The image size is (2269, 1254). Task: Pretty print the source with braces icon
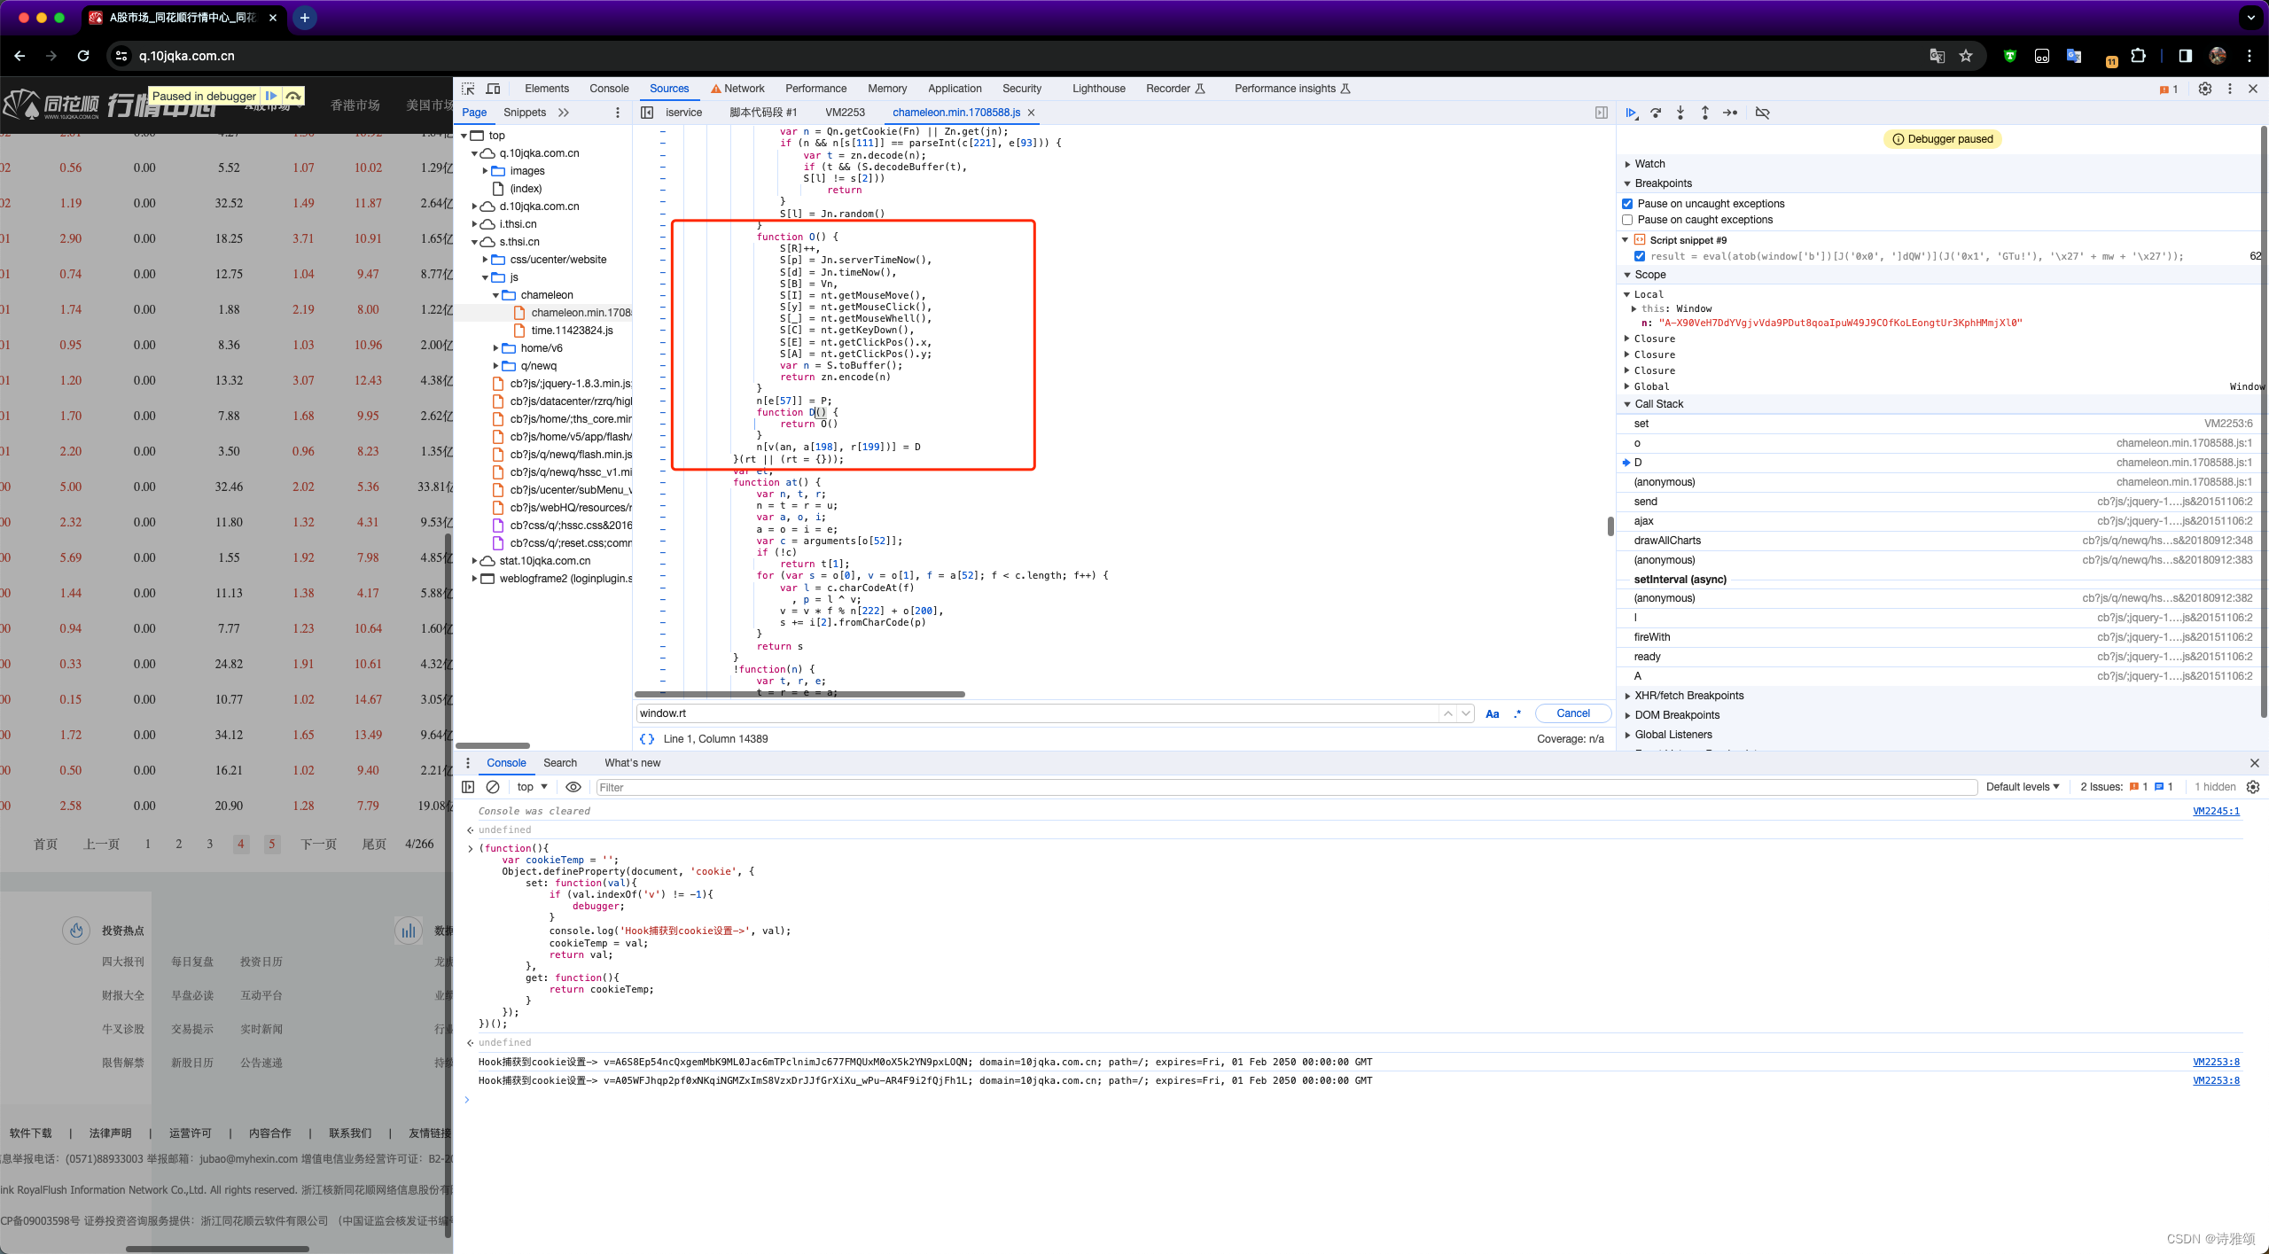(x=647, y=738)
